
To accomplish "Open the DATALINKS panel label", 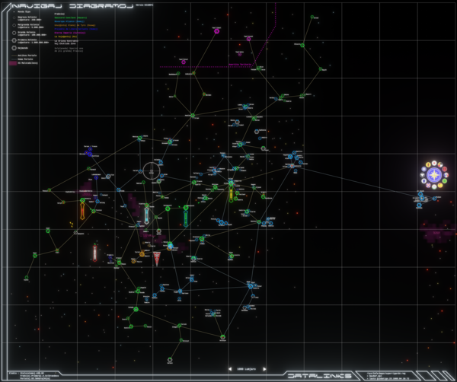I will (319, 374).
